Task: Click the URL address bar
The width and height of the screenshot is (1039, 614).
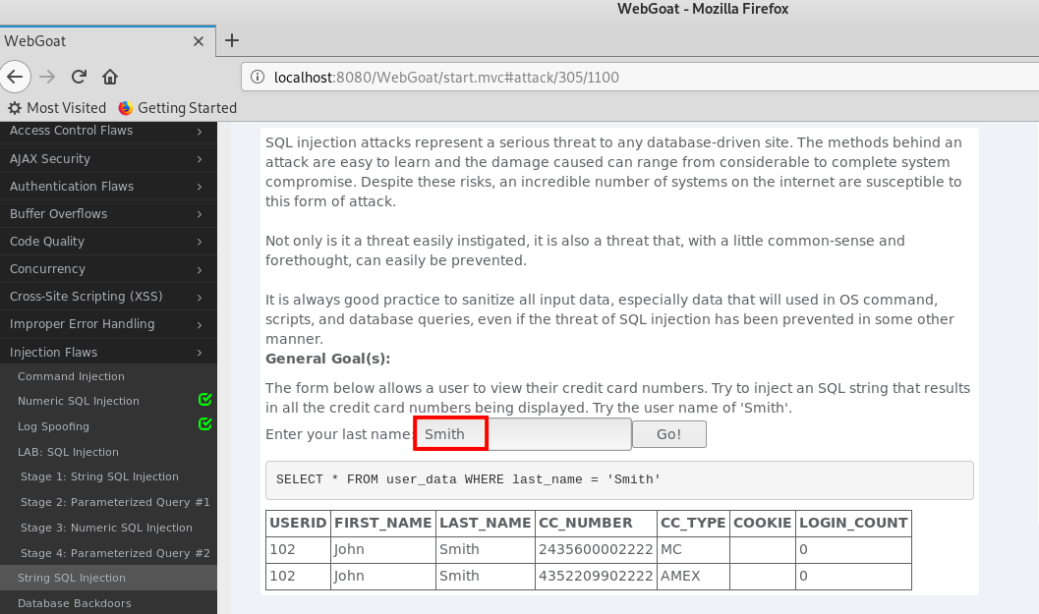Action: point(640,78)
